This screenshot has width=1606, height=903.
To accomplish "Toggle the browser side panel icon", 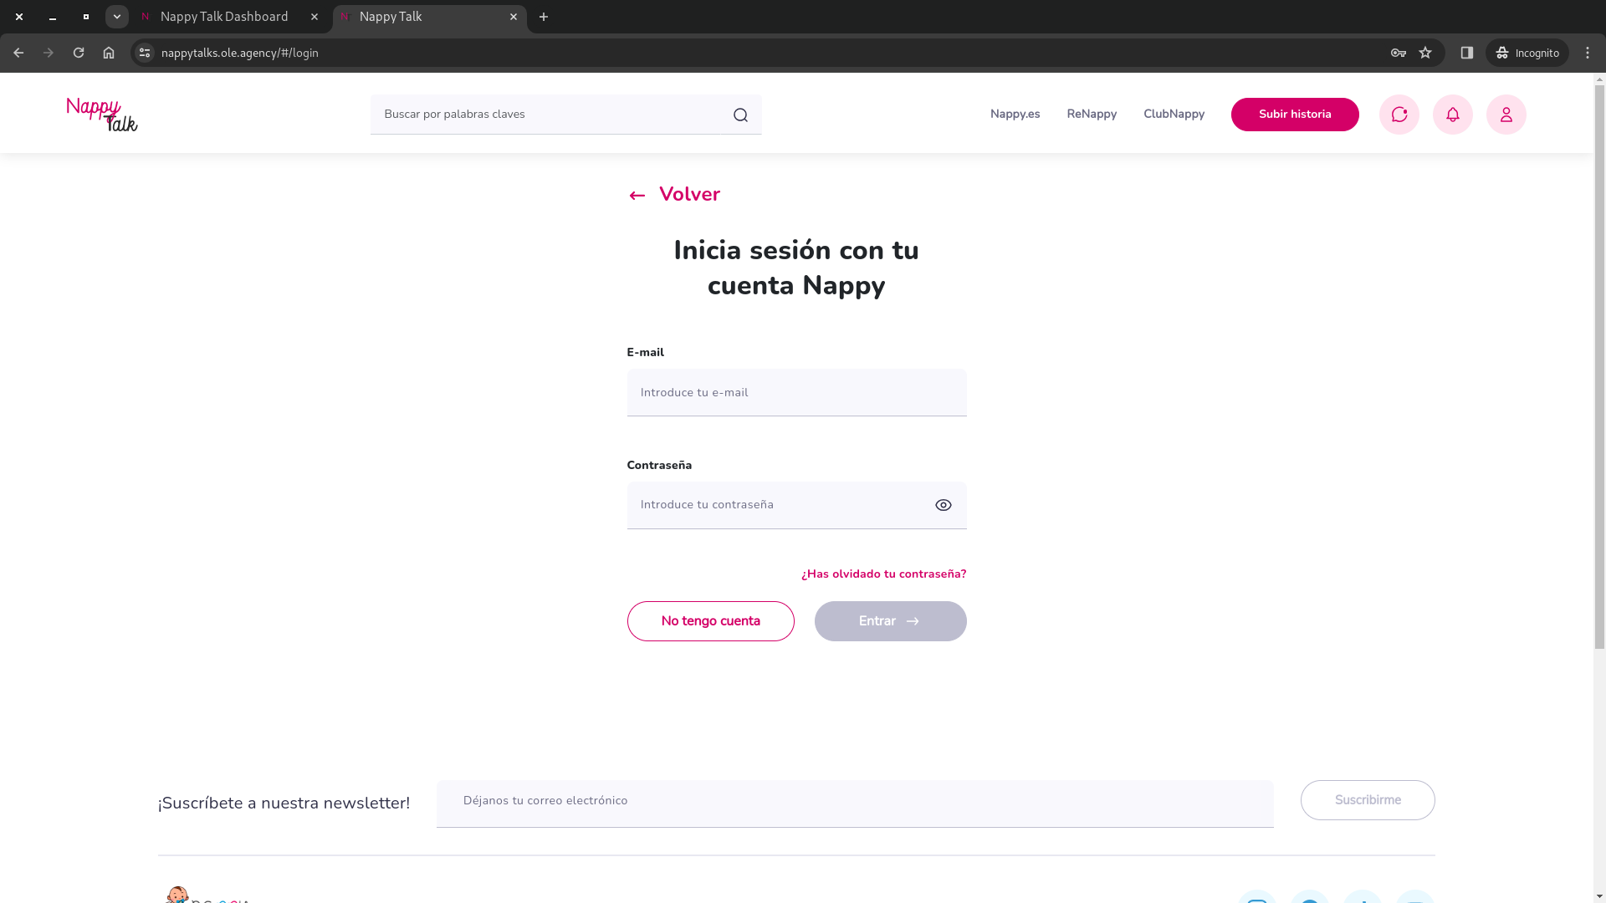I will [1467, 53].
